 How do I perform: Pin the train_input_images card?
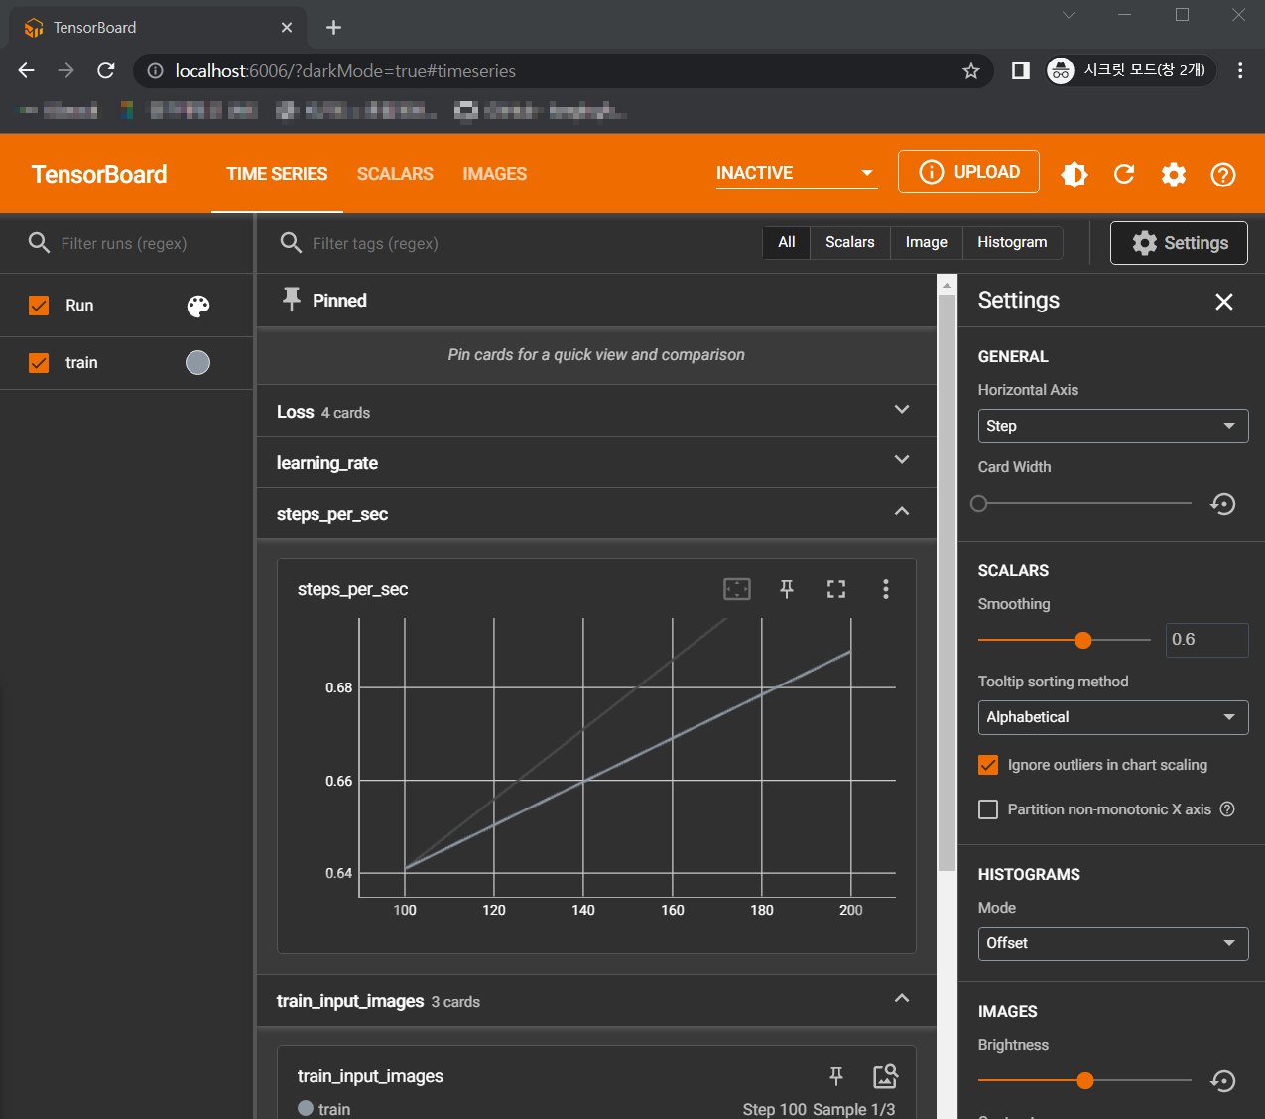point(836,1076)
